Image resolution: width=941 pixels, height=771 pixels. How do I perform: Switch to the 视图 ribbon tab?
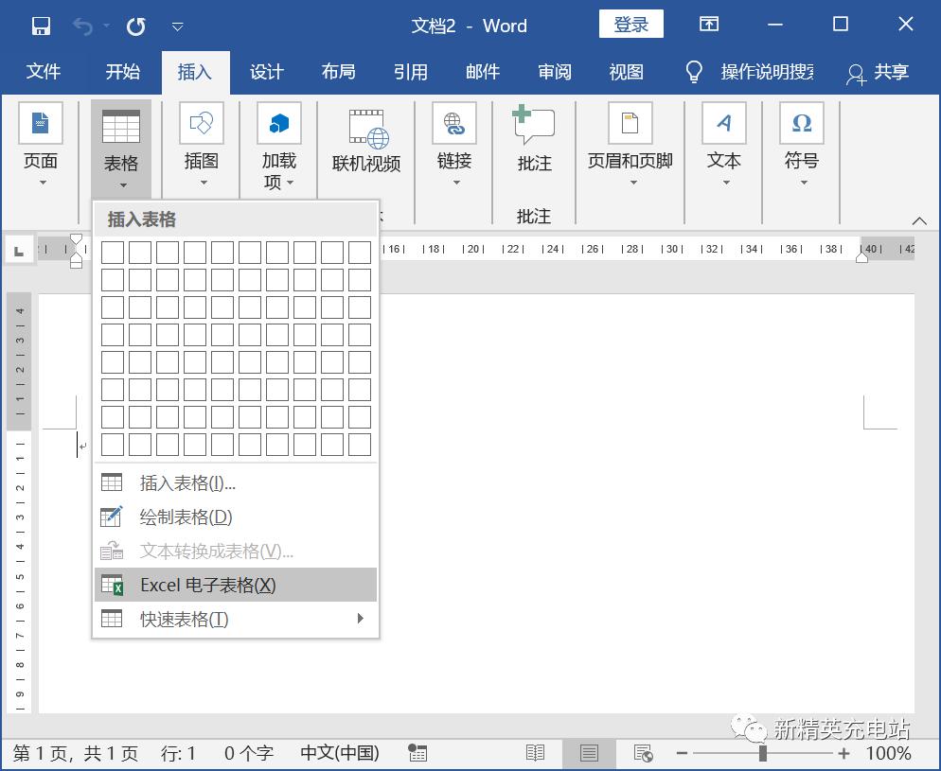[626, 71]
